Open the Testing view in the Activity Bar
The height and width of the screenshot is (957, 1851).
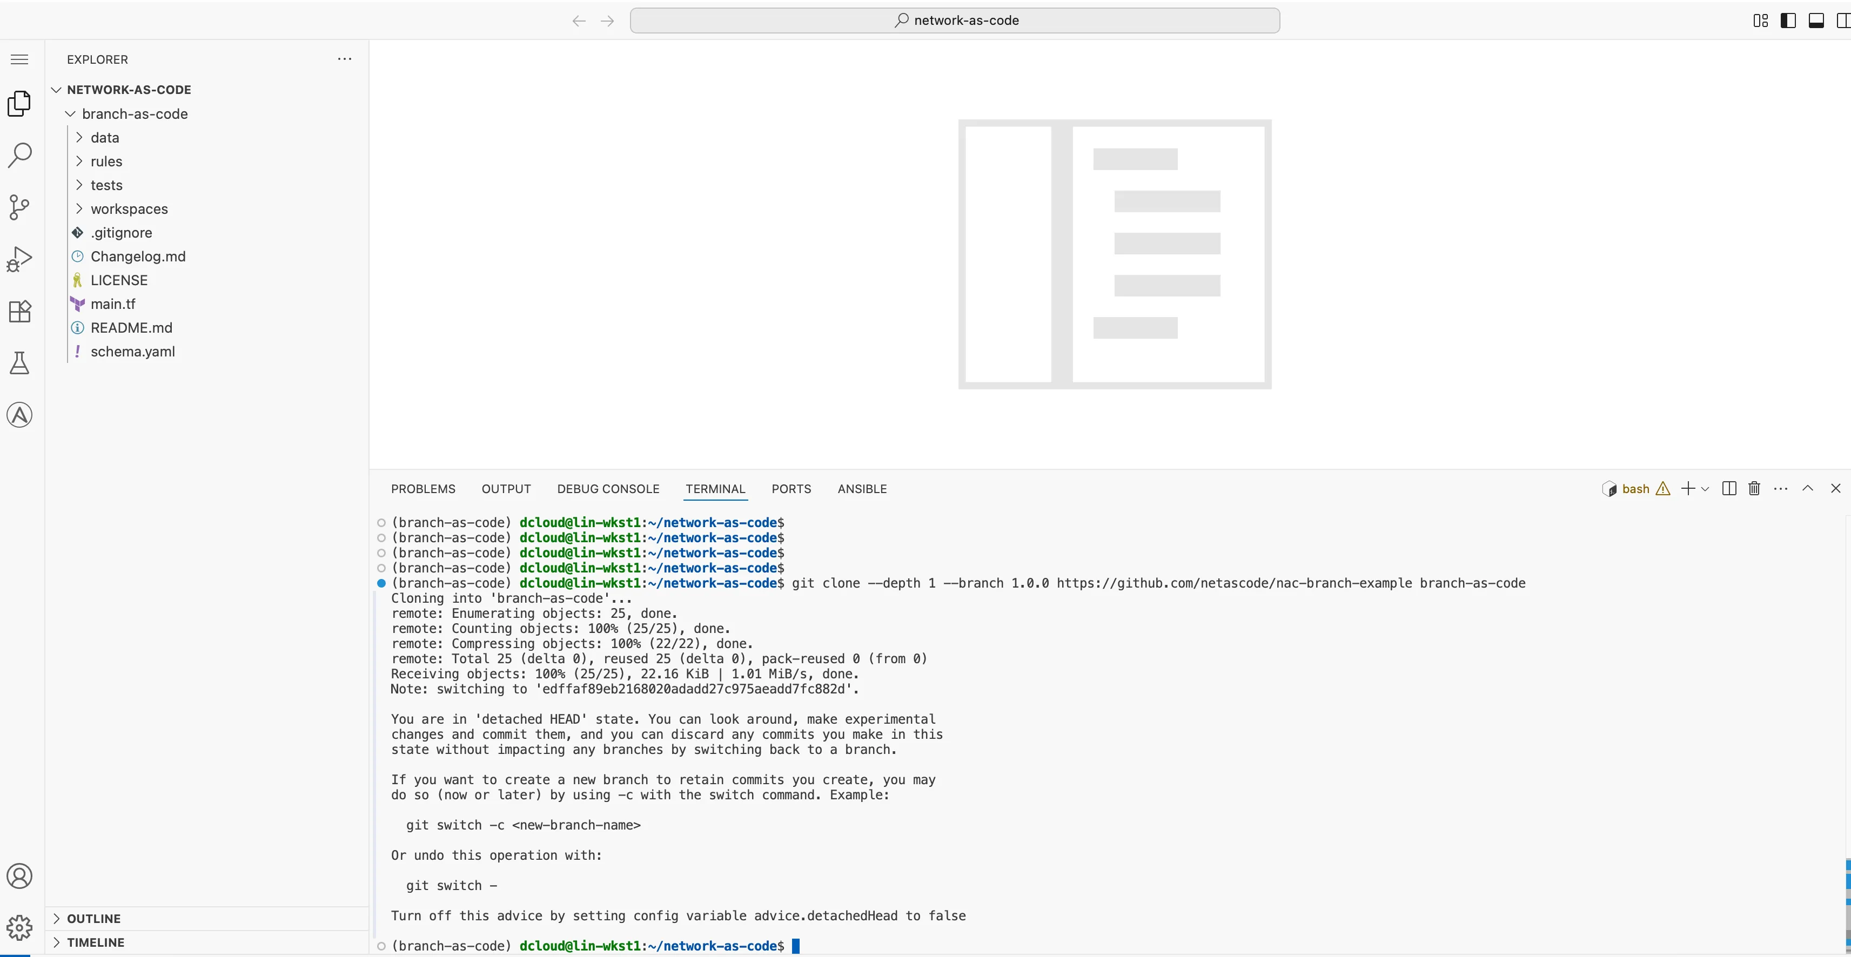19,363
